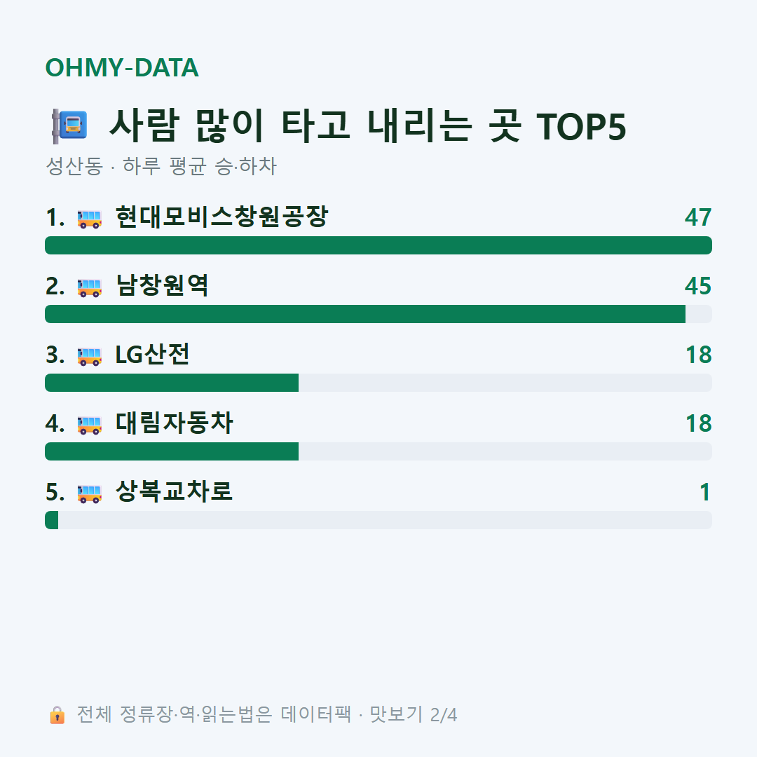Click the bus stop sign icon in title

click(x=69, y=126)
